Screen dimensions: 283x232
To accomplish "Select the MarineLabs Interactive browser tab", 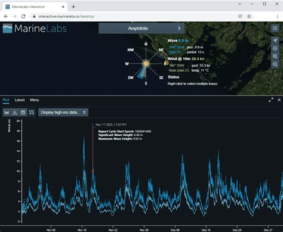I will click(x=35, y=7).
